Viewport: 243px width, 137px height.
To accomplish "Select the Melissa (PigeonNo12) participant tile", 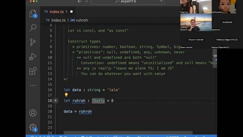I will click(x=227, y=40).
